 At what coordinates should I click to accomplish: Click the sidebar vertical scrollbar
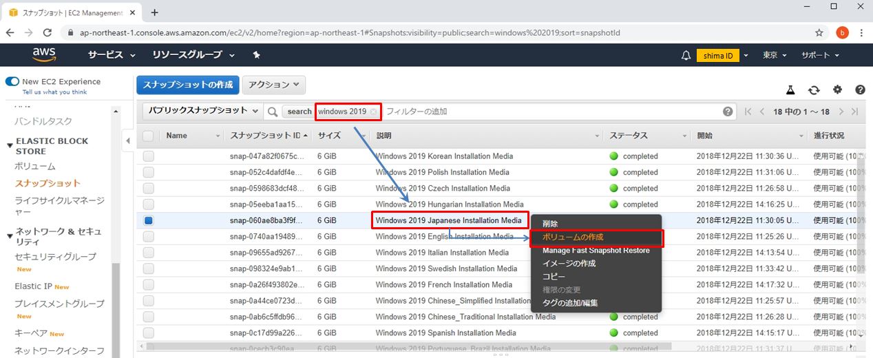pos(115,310)
